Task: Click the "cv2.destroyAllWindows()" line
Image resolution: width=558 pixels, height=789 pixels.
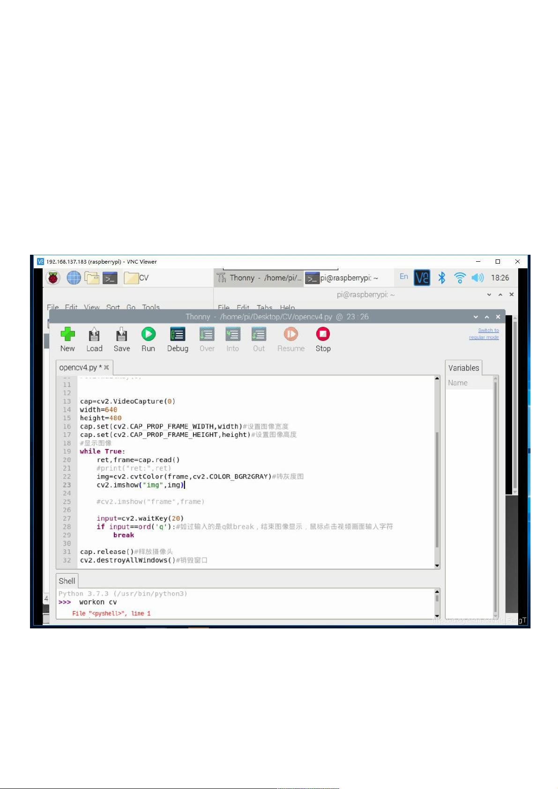Action: tap(144, 560)
